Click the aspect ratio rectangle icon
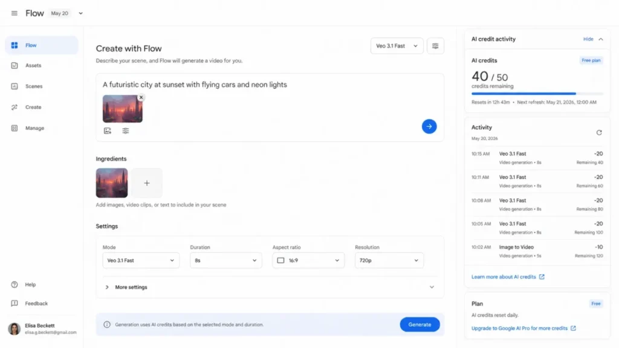This screenshot has width=619, height=348. [280, 260]
